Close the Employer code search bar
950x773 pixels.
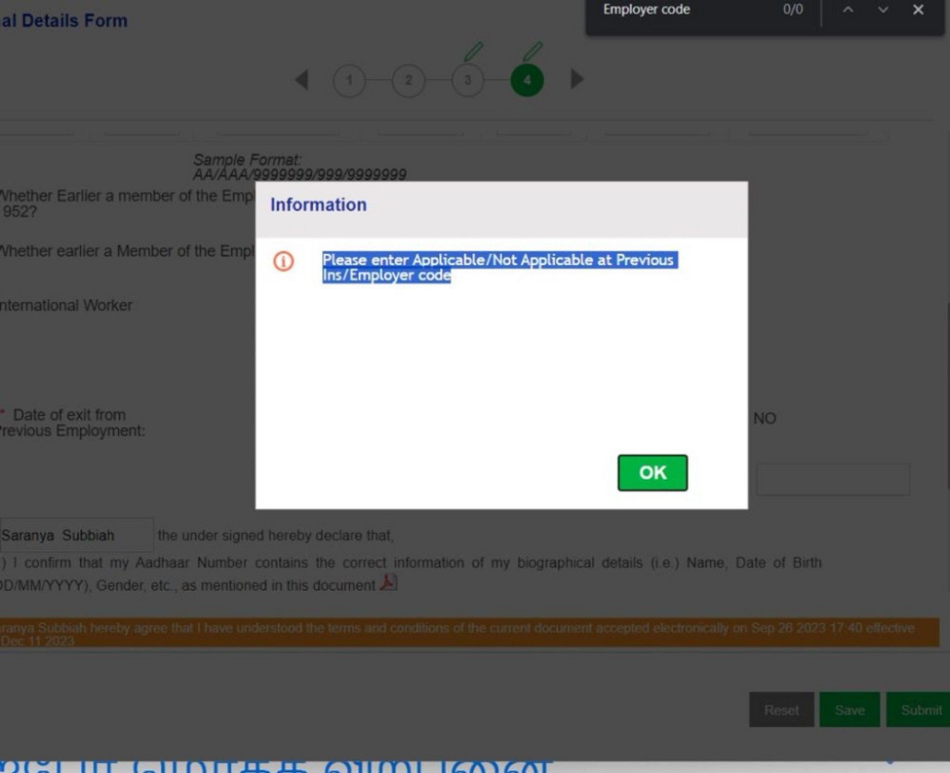[x=917, y=10]
